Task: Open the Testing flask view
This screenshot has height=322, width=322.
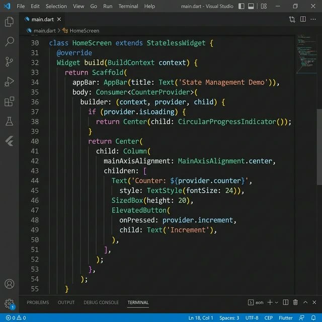Action: click(9, 121)
